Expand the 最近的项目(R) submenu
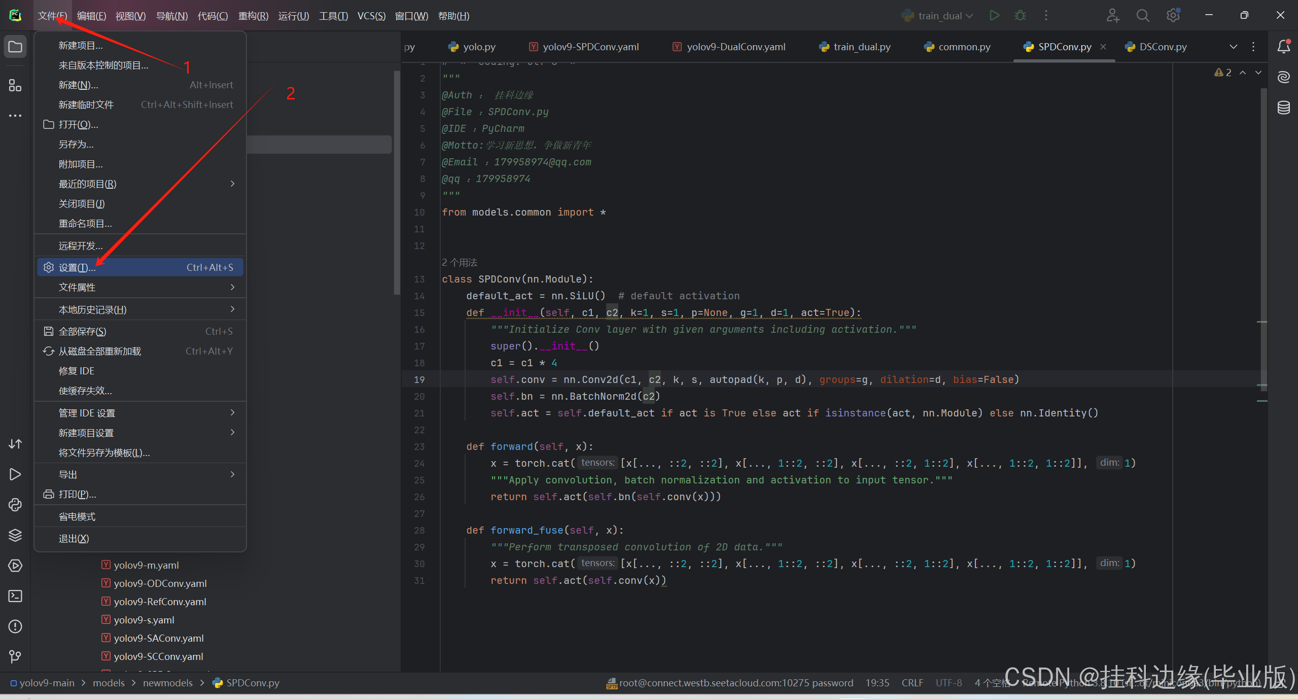The width and height of the screenshot is (1298, 699). click(x=140, y=184)
